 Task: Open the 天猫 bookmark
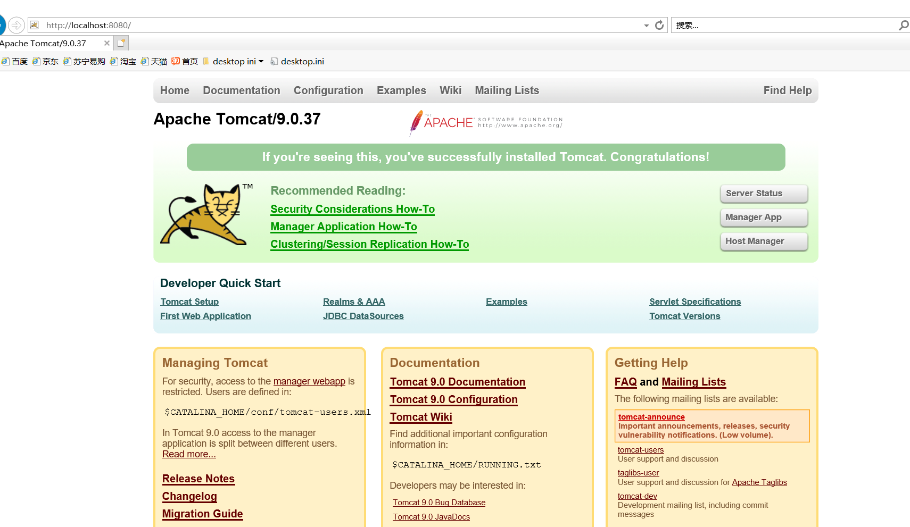point(154,62)
